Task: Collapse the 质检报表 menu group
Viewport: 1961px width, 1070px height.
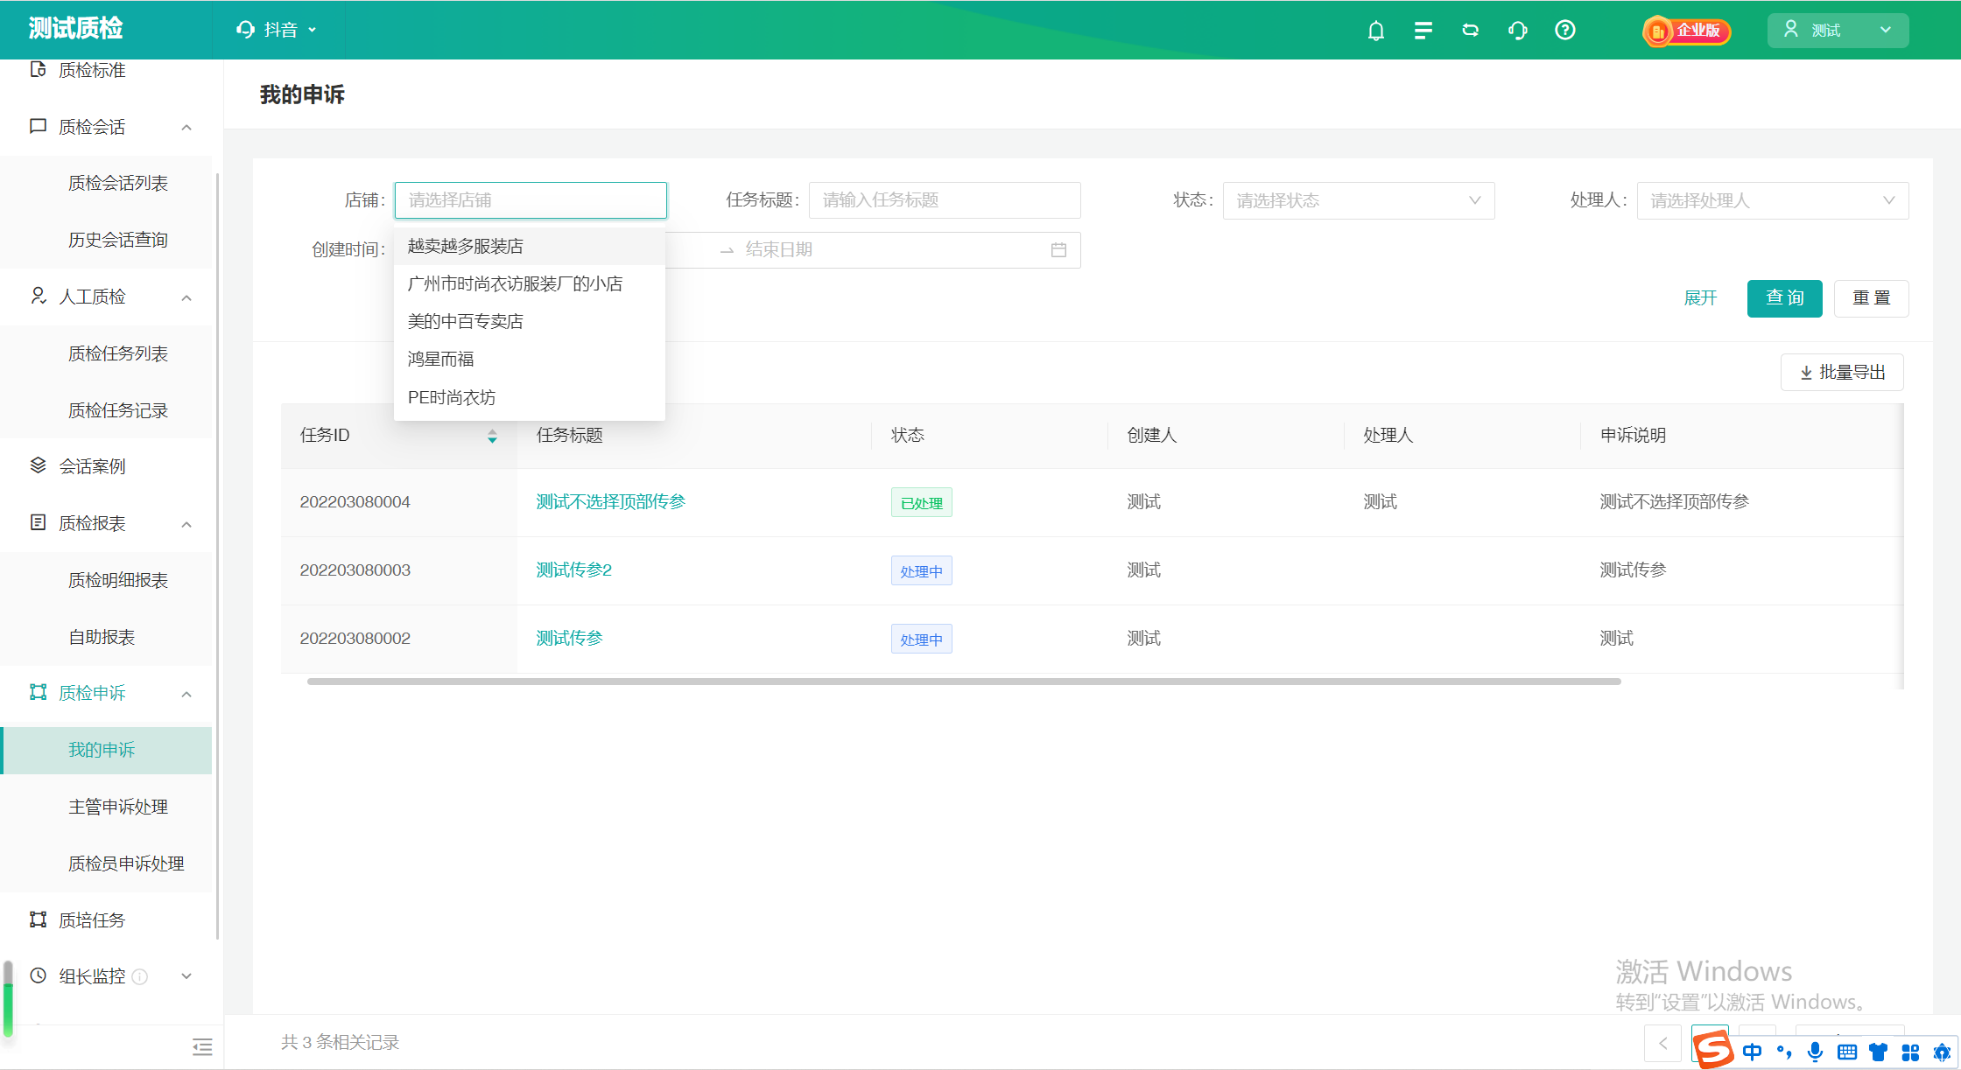Action: tap(186, 524)
